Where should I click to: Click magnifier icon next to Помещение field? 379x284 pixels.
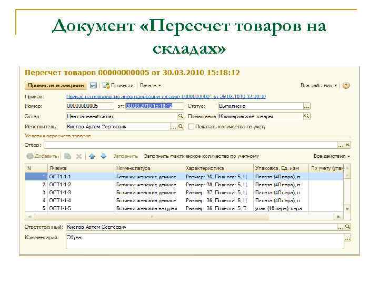[x=306, y=116]
